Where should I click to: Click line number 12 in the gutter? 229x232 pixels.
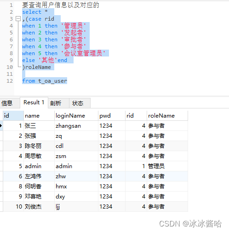pos(10,81)
